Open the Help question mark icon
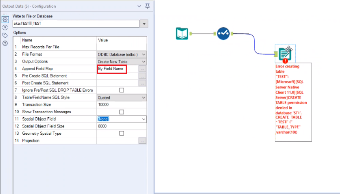The width and height of the screenshot is (340, 194). [x=5, y=43]
